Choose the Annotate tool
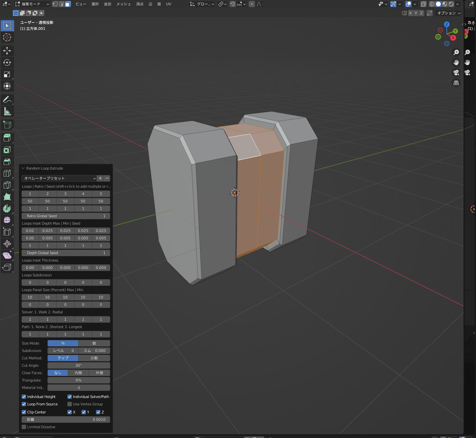476x438 pixels. point(7,99)
